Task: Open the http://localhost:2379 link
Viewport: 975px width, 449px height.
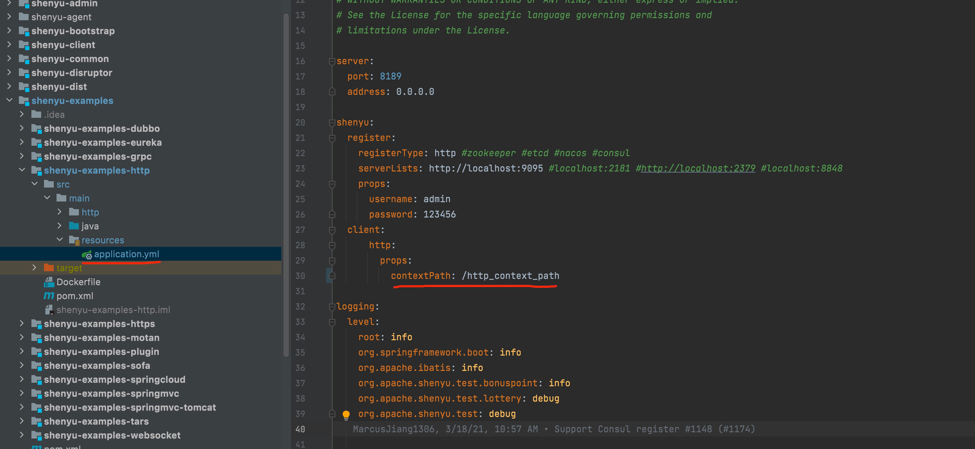Action: coord(698,169)
